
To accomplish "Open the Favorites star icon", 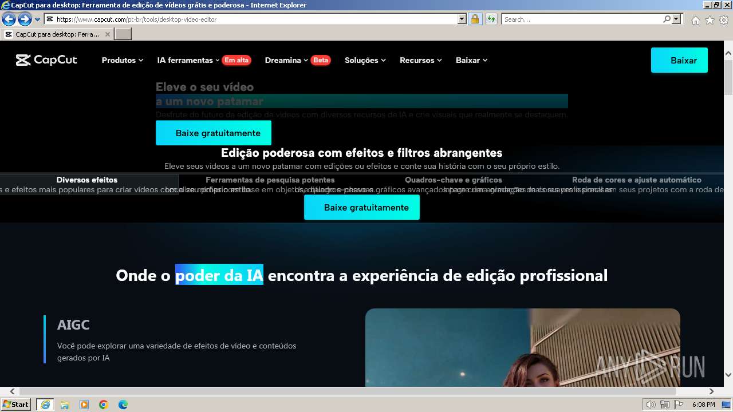I will pos(710,20).
